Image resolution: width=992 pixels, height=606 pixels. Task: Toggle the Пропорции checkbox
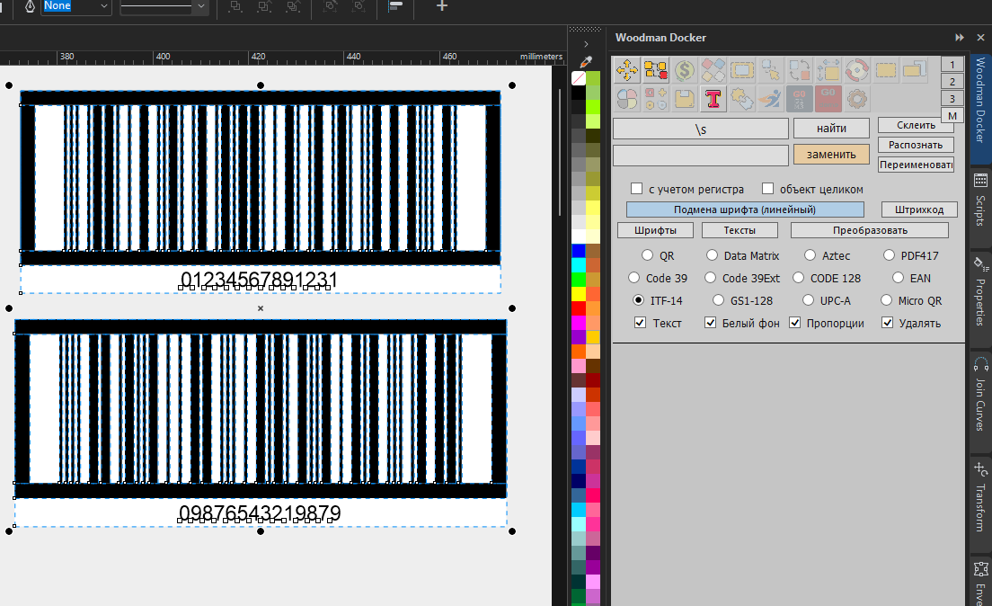click(x=794, y=323)
